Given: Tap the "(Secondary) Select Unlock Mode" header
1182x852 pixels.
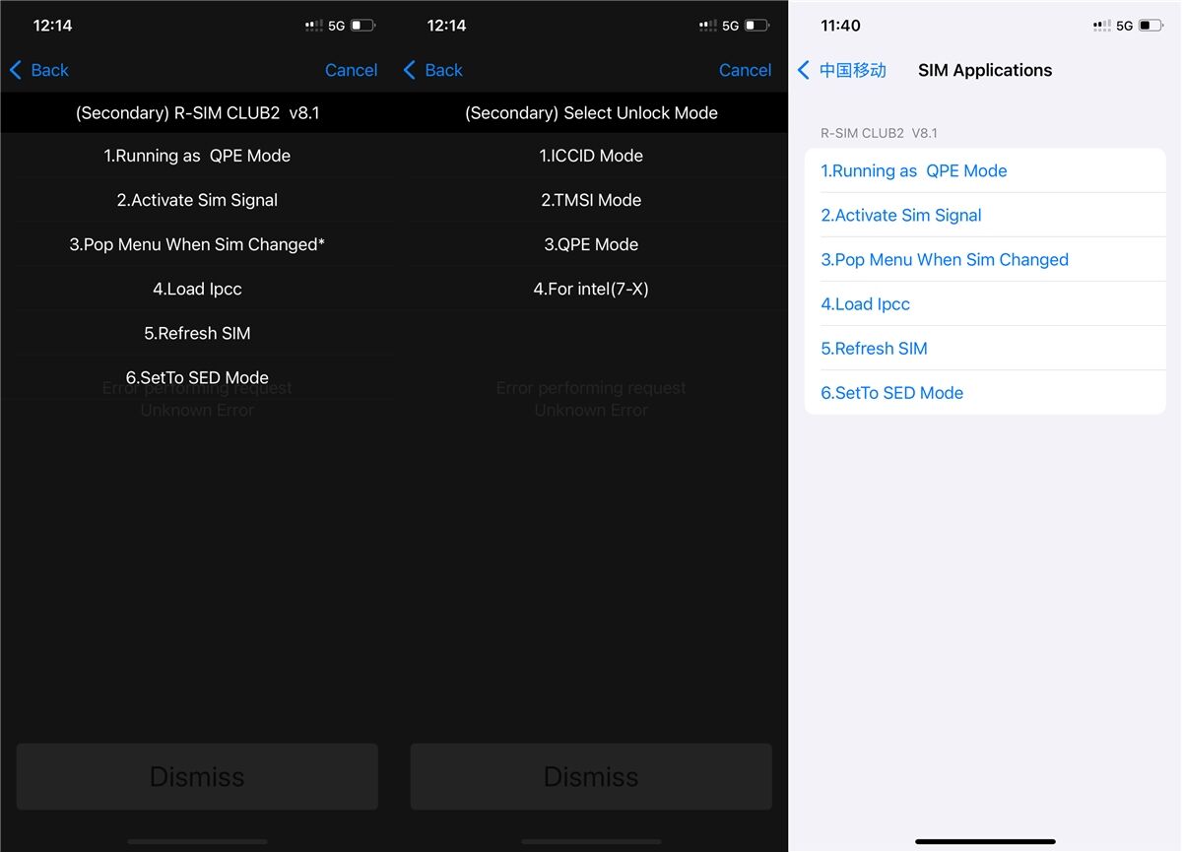Looking at the screenshot, I should point(591,112).
